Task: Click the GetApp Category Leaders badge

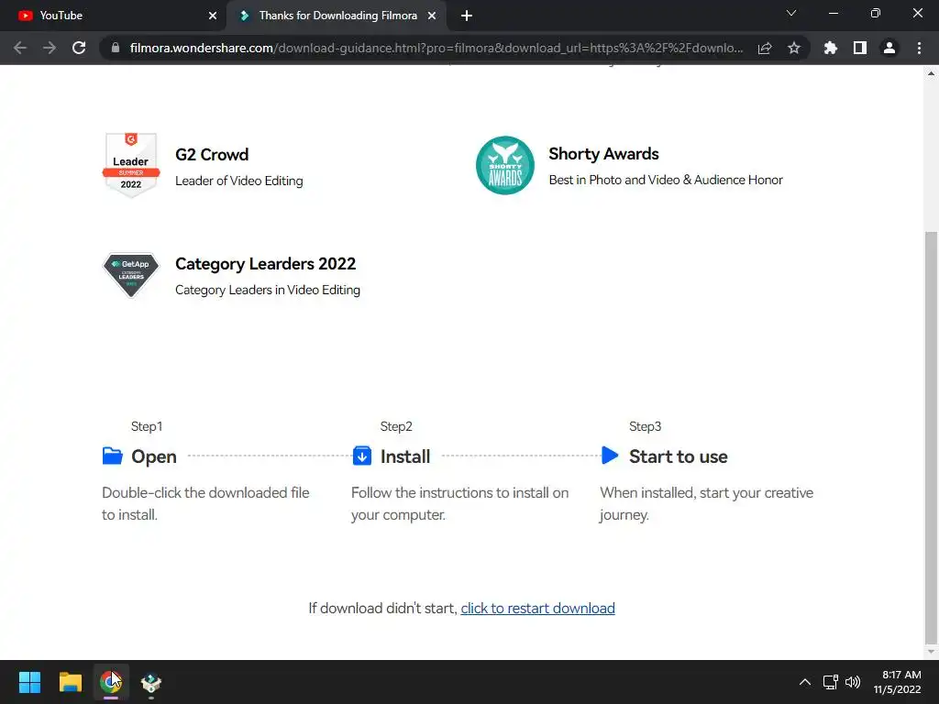Action: [131, 275]
